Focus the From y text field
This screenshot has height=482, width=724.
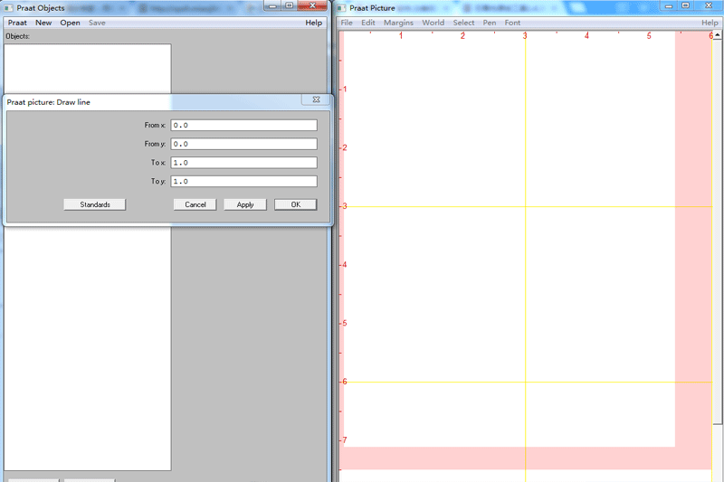coord(243,145)
